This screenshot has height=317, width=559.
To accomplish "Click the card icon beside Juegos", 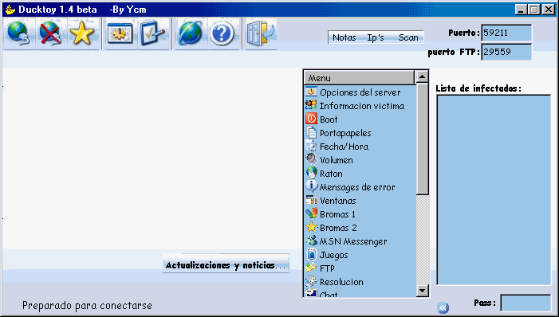I will pos(311,254).
